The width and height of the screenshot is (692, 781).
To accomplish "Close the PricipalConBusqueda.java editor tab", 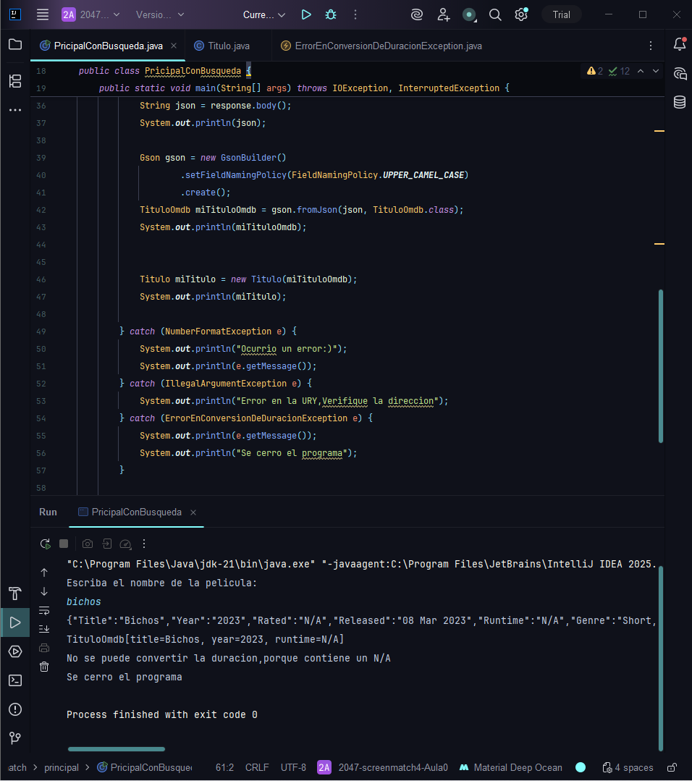I will pyautogui.click(x=174, y=46).
